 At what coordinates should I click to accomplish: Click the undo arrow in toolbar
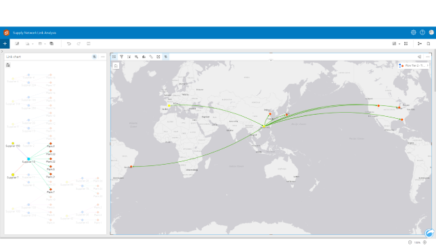(x=68, y=43)
